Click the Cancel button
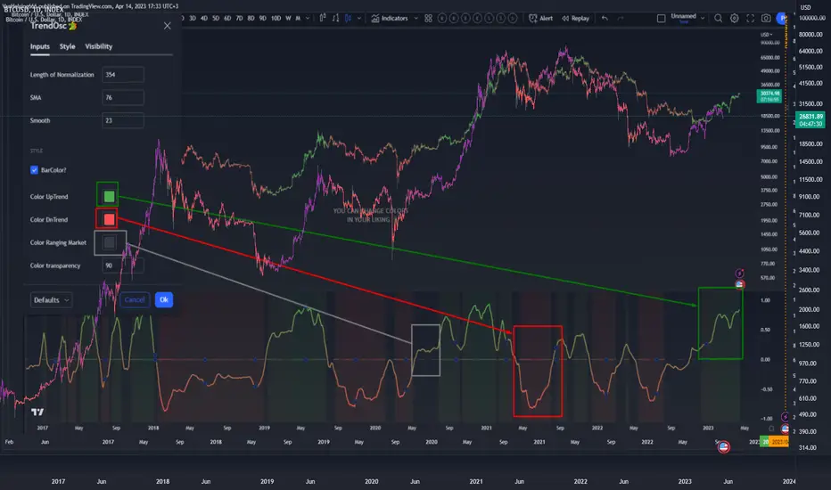Image resolution: width=831 pixels, height=490 pixels. 135,300
